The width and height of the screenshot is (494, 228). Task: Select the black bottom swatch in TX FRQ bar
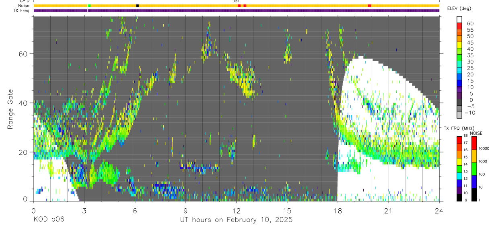[x=459, y=197]
